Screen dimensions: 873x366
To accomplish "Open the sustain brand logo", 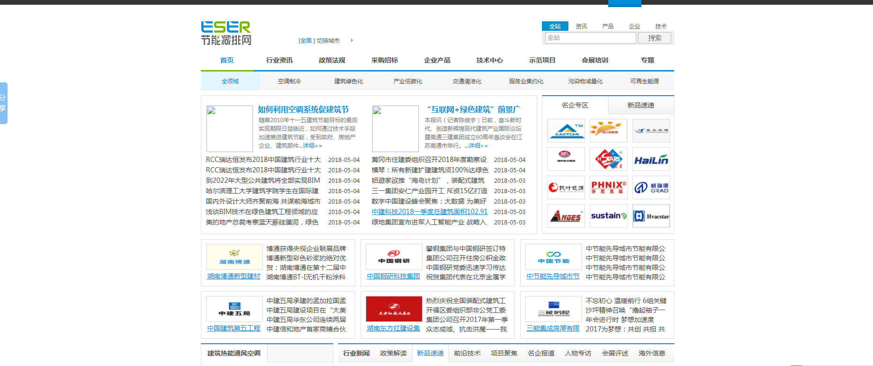I will (608, 216).
